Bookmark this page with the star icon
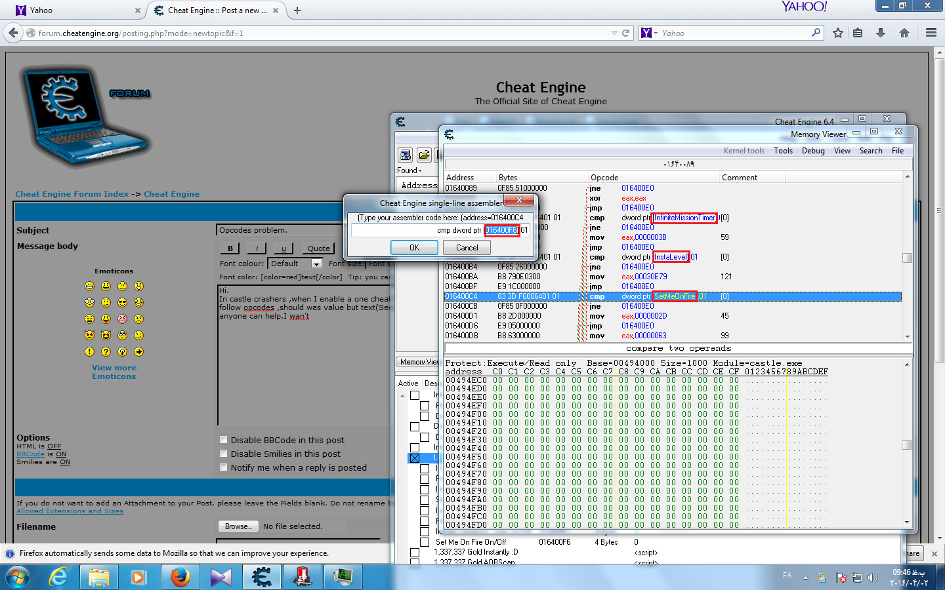Image resolution: width=945 pixels, height=590 pixels. click(837, 33)
